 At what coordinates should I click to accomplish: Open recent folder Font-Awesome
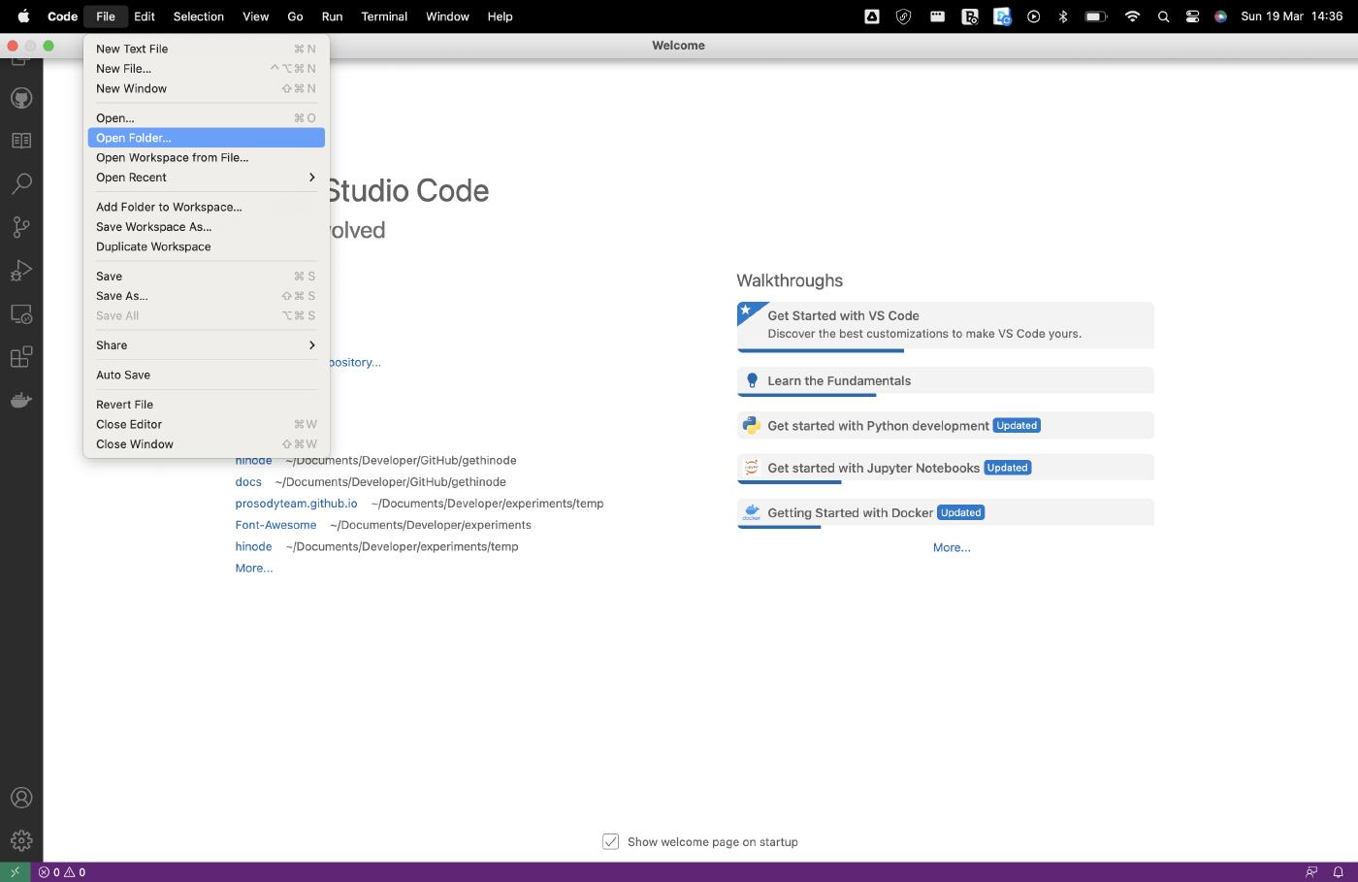tap(275, 525)
